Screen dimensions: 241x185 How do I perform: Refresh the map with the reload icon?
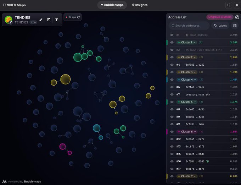coord(78,17)
